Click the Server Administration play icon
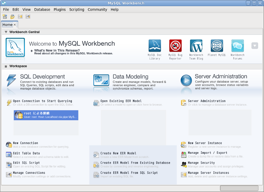Viewport: 264px width, 192px height. click(186, 80)
